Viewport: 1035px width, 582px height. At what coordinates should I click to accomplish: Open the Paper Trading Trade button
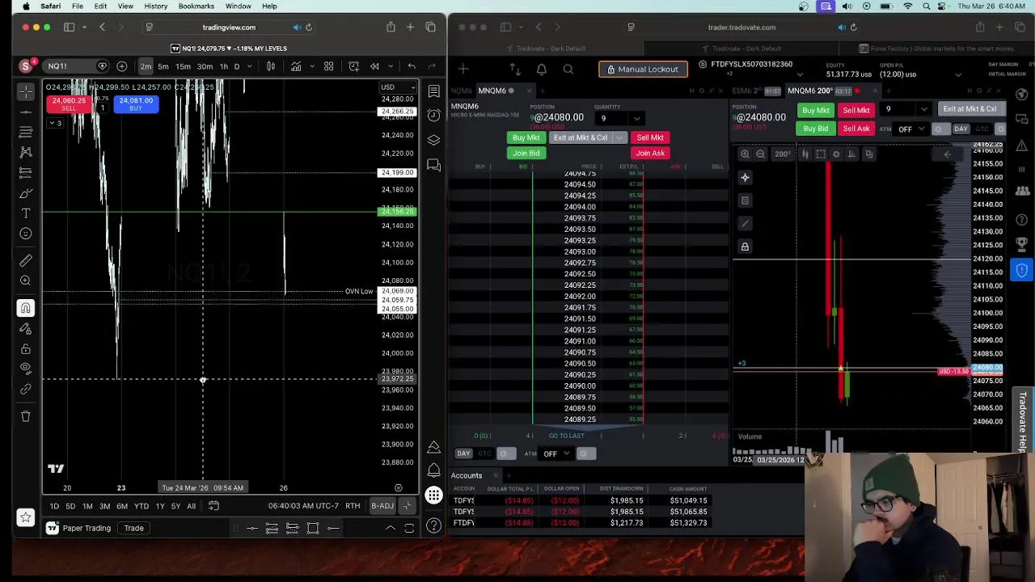(x=133, y=528)
